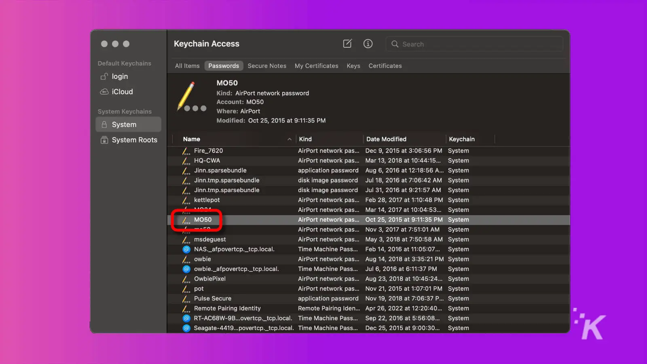Select the NAS._afpovertcp._tcp.local. entry name
Viewport: 647px width, 364px height.
234,250
